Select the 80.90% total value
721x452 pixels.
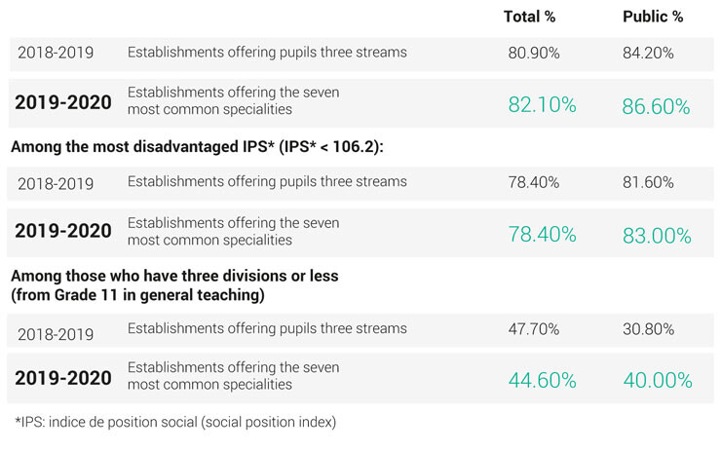tap(534, 54)
